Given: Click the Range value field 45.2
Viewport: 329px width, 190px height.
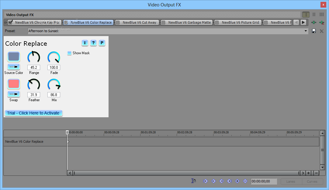Looking at the screenshot, I should [x=34, y=68].
